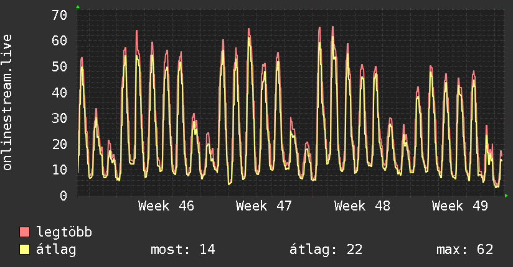This screenshot has width=513, height=267.
Task: Click the Week 49 axis label
Action: 459,206
